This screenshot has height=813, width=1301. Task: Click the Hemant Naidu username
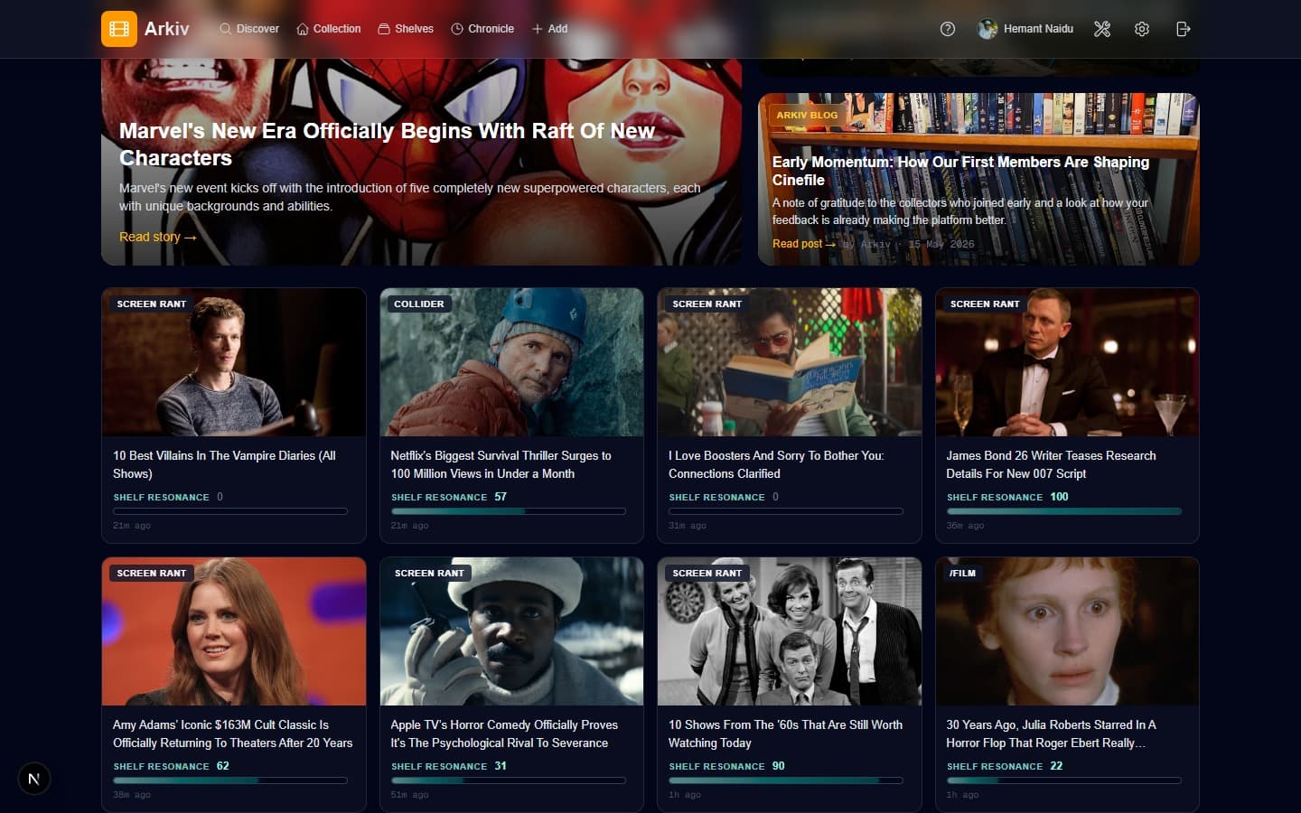coord(1038,29)
